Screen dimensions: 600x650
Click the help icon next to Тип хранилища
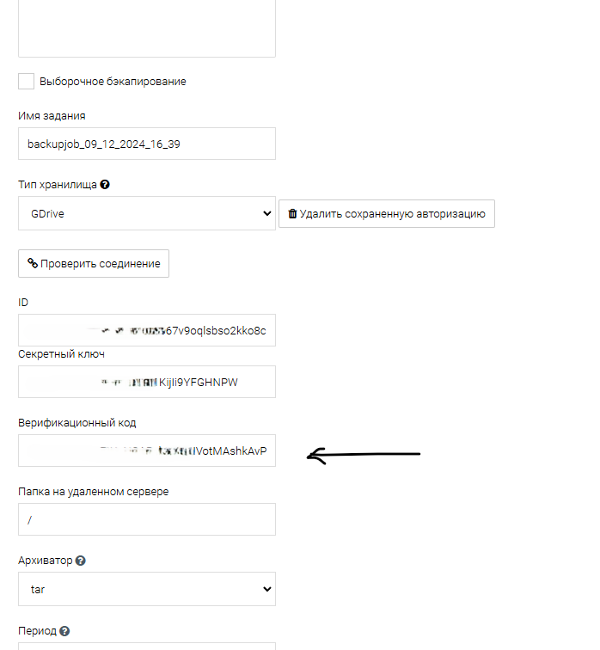pos(105,184)
